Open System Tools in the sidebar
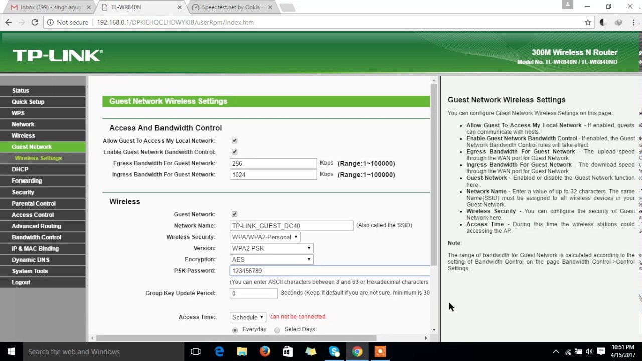Screen dimensions: 642x361 point(43,271)
